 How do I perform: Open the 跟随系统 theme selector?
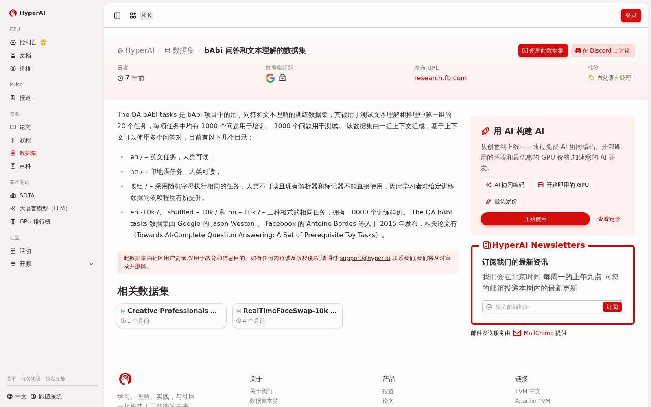[x=46, y=396]
